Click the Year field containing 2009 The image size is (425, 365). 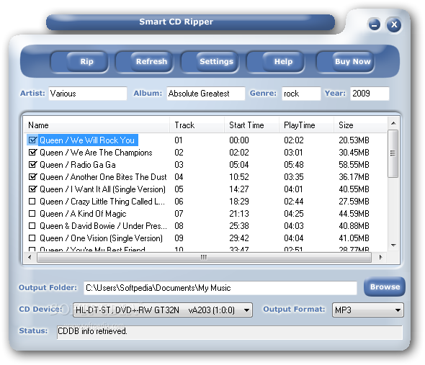click(370, 94)
